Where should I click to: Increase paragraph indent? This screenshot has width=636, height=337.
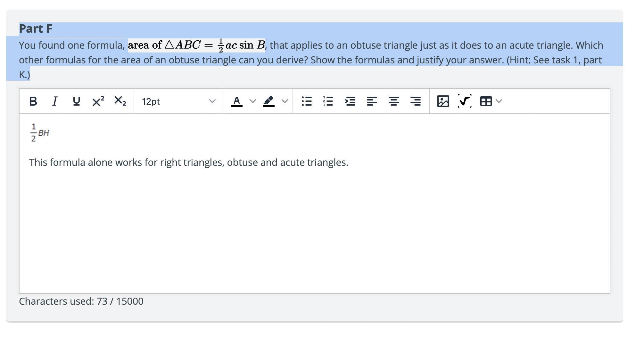(350, 101)
